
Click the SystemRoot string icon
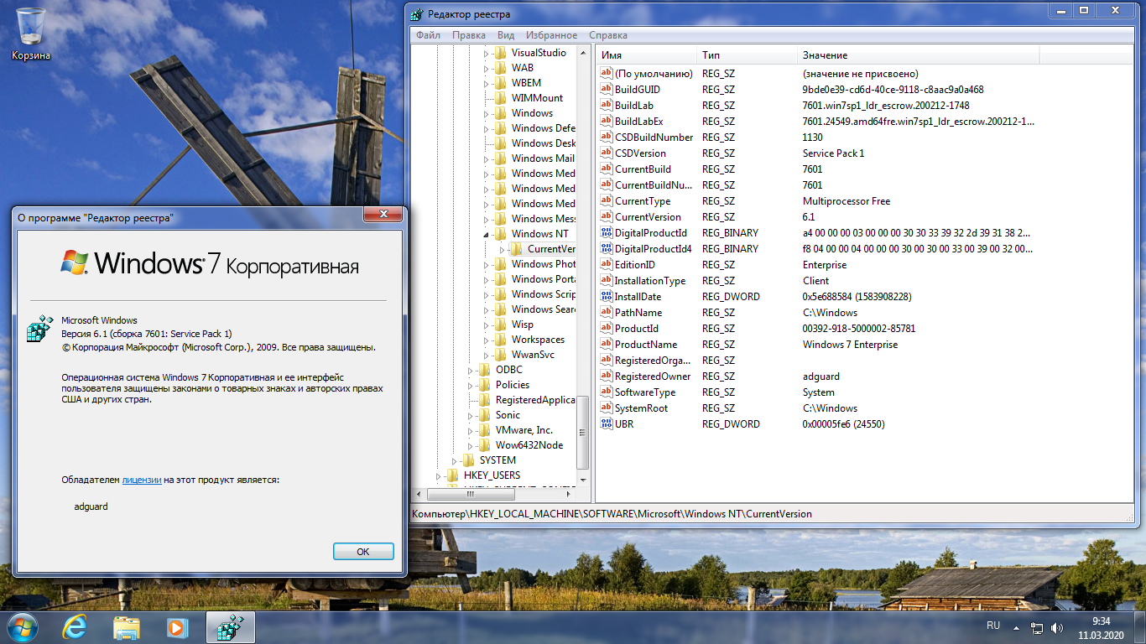(x=607, y=408)
